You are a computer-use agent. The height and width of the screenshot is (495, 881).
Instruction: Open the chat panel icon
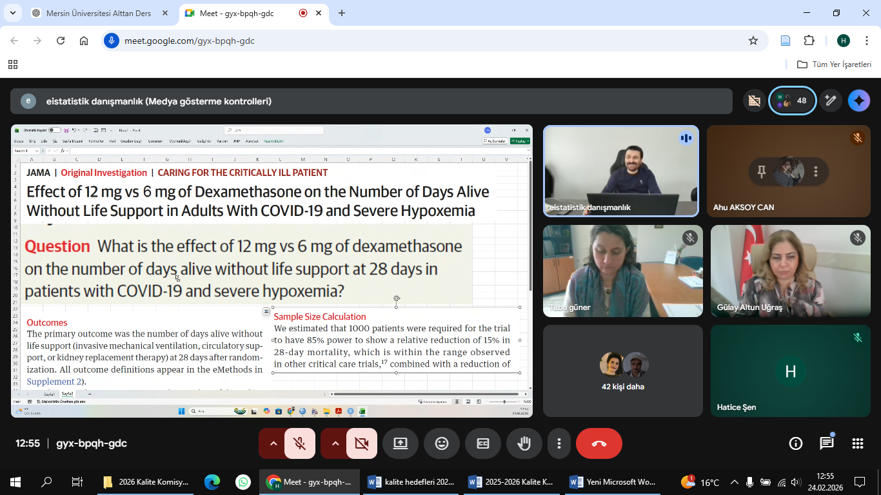pos(826,443)
